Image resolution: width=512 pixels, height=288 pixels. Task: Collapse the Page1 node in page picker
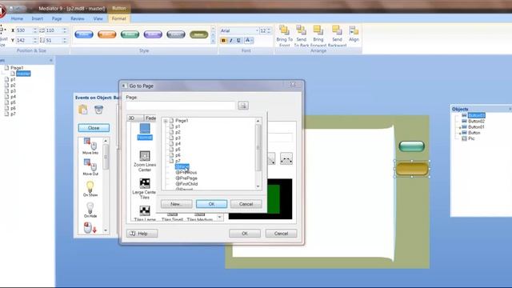pyautogui.click(x=166, y=121)
